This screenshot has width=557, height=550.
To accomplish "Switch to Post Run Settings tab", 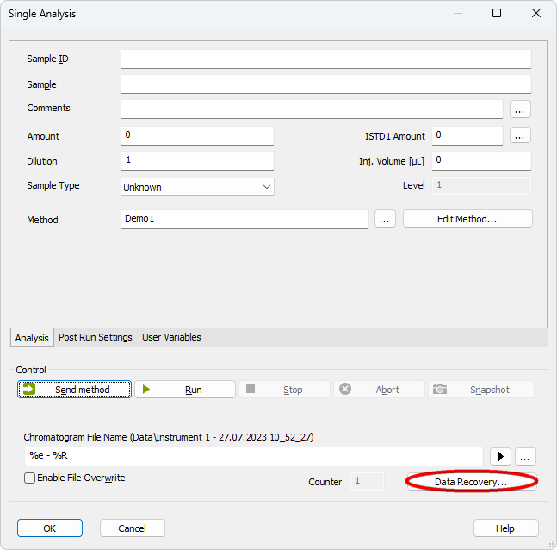I will click(95, 337).
